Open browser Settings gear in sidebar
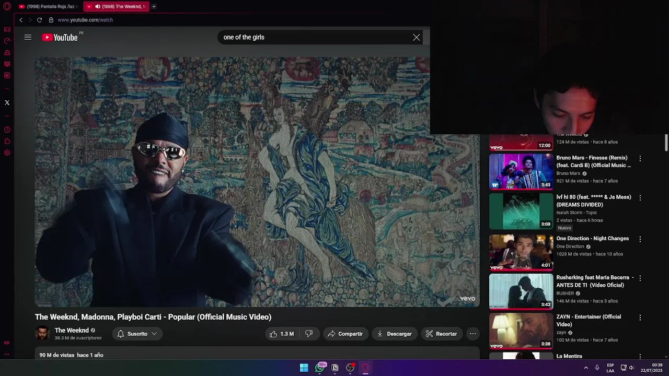The width and height of the screenshot is (669, 376). pos(7,152)
